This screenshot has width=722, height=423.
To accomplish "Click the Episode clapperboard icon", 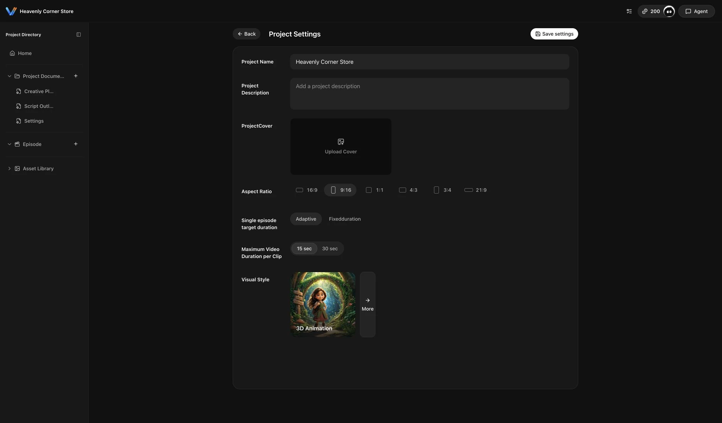I will coord(17,144).
